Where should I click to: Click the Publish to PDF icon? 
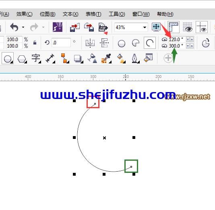coord(103,27)
